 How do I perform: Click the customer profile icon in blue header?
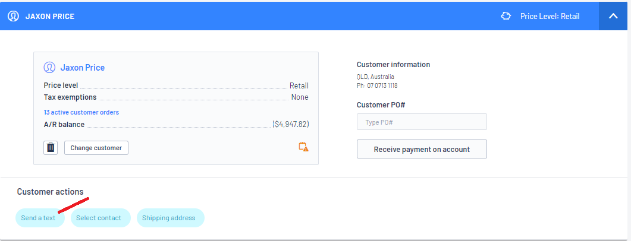click(13, 16)
